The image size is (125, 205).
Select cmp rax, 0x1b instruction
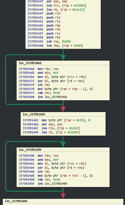tap(40, 93)
